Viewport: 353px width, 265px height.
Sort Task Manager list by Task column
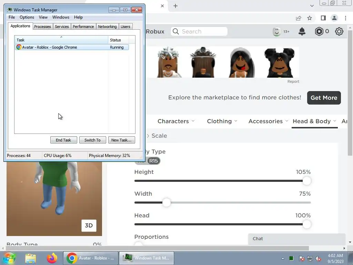(61, 40)
